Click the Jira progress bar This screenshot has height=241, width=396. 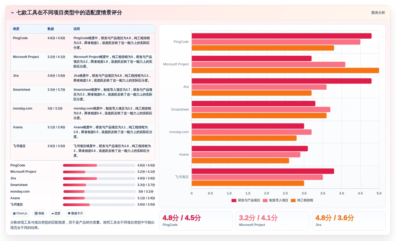[x=99, y=179]
